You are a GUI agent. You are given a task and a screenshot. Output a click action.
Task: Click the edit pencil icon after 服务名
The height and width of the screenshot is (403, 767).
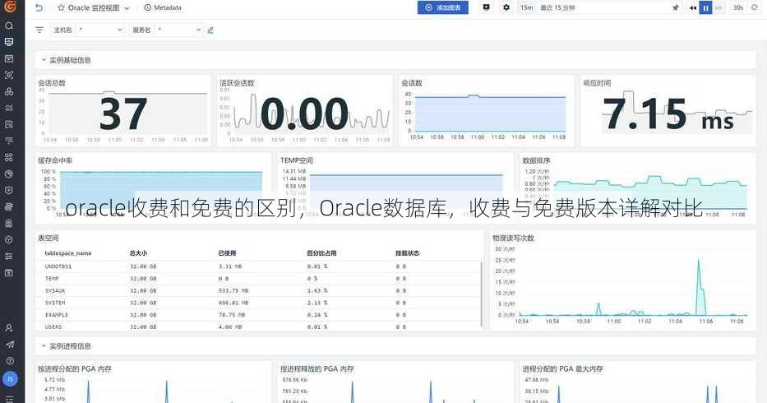coord(210,30)
